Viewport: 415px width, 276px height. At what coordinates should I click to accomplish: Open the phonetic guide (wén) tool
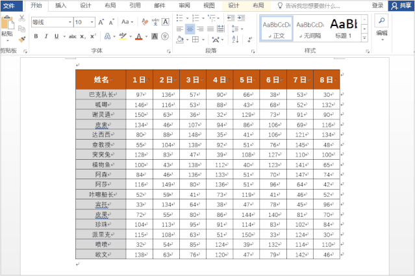tap(155, 22)
